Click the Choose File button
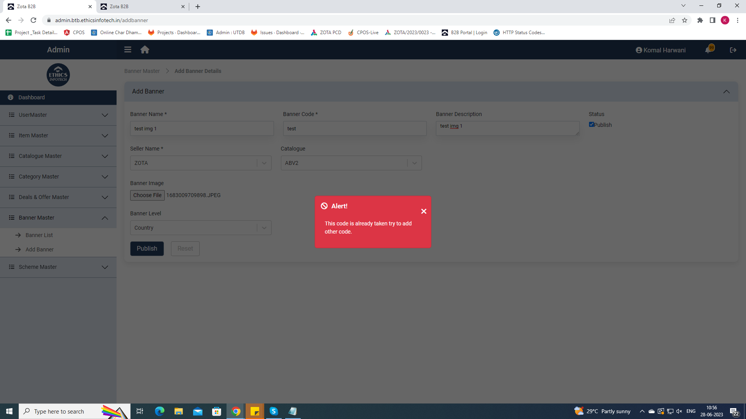Viewport: 746px width, 419px height. click(147, 195)
